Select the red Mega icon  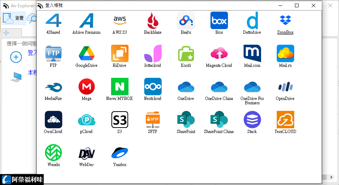[87, 87]
